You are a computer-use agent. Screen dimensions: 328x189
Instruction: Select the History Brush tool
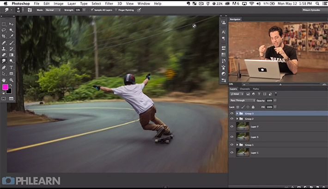[11, 49]
